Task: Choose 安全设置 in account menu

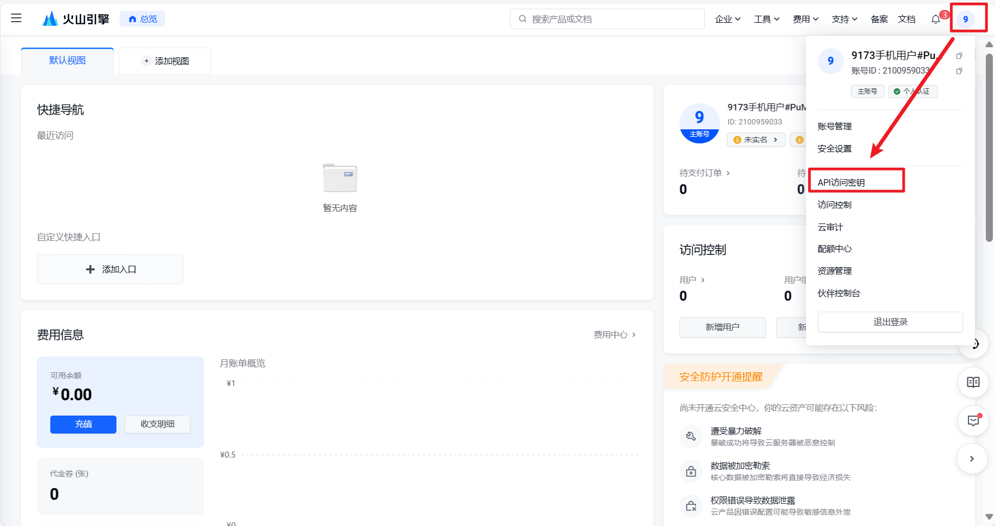Action: pyautogui.click(x=835, y=149)
